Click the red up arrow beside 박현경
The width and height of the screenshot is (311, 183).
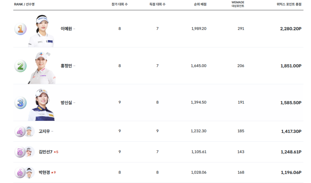[x=52, y=172]
